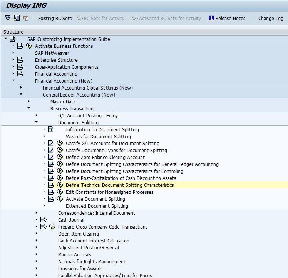Viewport: 288px width, 278px height.
Task: Execute Activate Document Splitting activity icon
Action: coord(60,199)
